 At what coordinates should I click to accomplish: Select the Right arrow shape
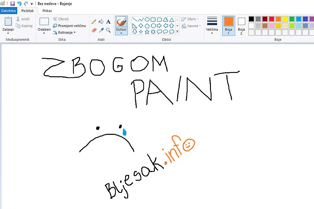coord(159,26)
